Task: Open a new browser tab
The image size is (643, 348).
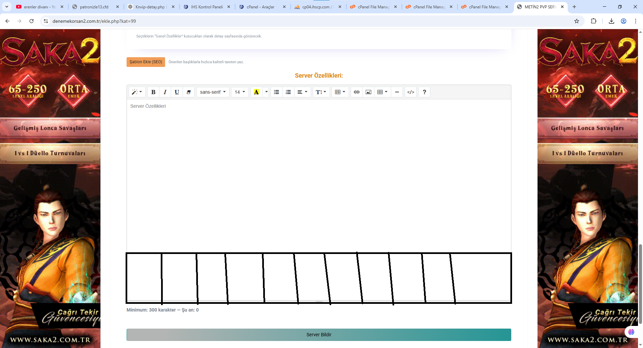Action: pyautogui.click(x=574, y=7)
